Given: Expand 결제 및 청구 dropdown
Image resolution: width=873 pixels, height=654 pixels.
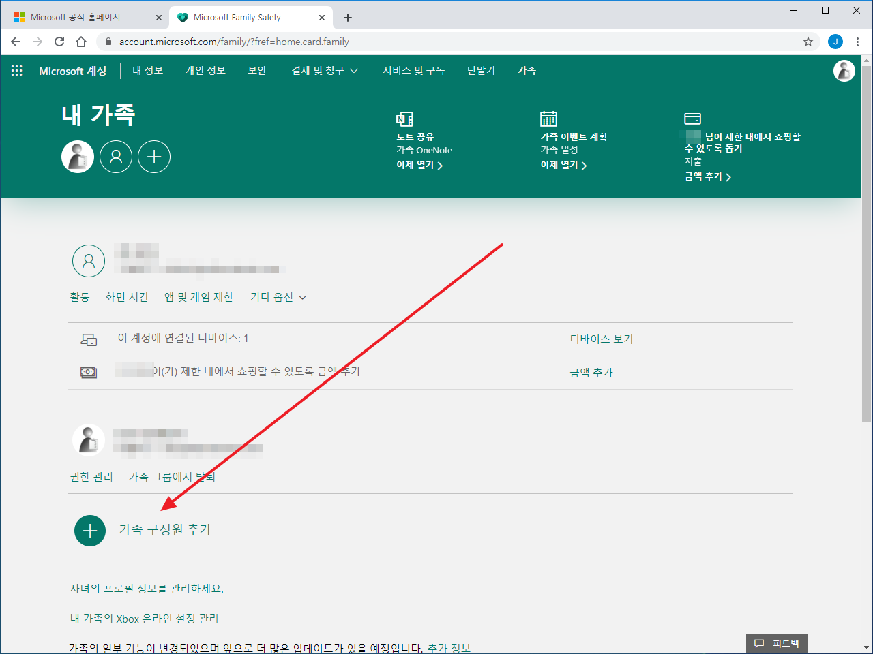Looking at the screenshot, I should coord(325,71).
